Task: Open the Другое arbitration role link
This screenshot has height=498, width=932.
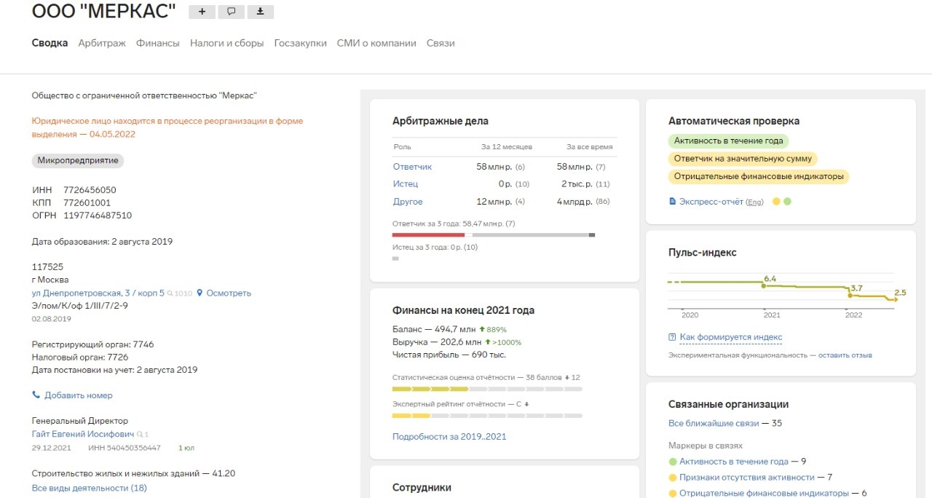Action: click(x=408, y=202)
